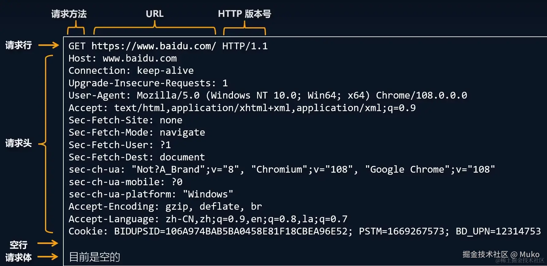
Task: Click the Cookie header line
Action: (304, 231)
